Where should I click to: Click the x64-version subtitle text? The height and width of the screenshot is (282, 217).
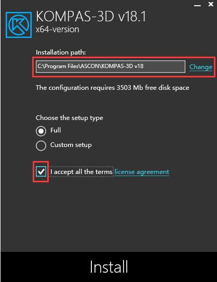57,30
